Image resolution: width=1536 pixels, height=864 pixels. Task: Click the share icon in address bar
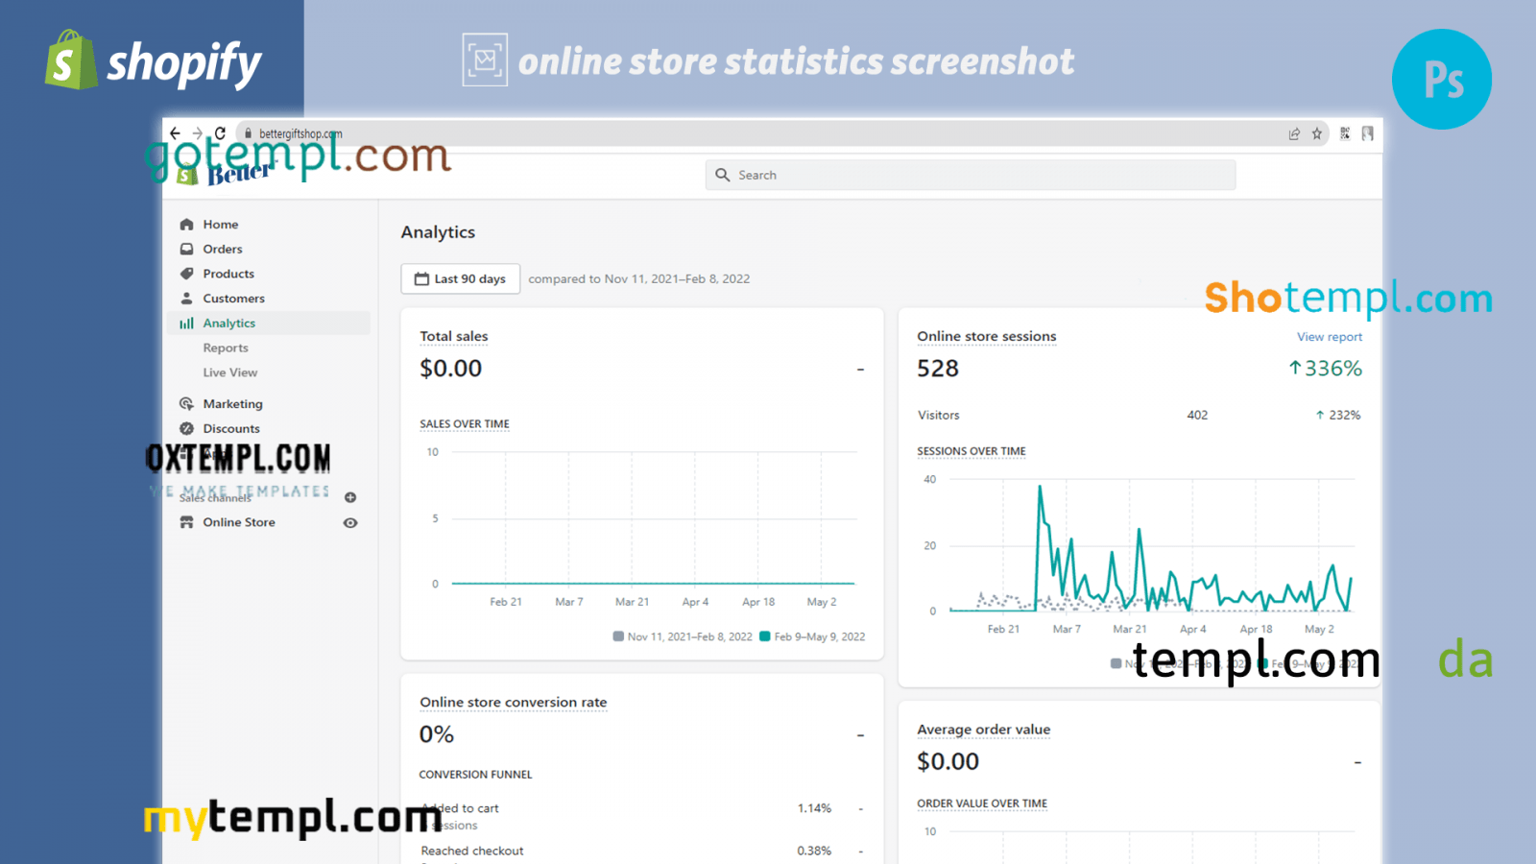coord(1294,134)
